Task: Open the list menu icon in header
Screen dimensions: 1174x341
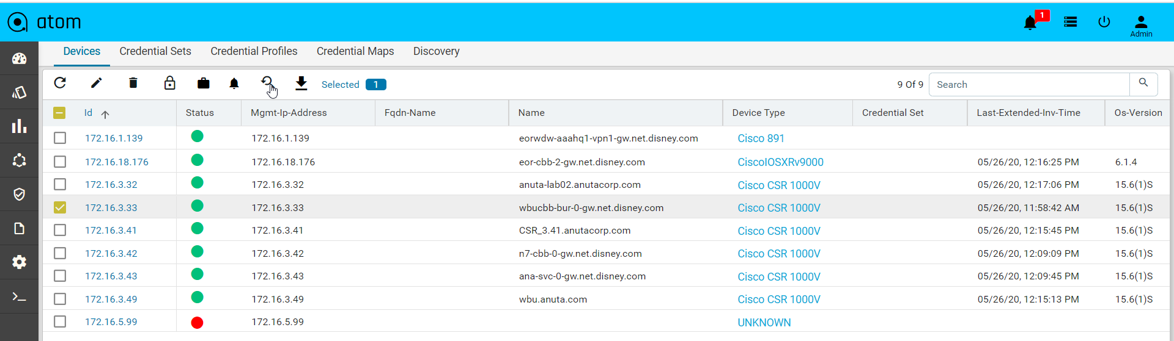Action: tap(1071, 22)
